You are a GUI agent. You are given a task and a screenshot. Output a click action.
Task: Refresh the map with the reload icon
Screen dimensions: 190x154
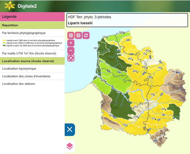86,35
